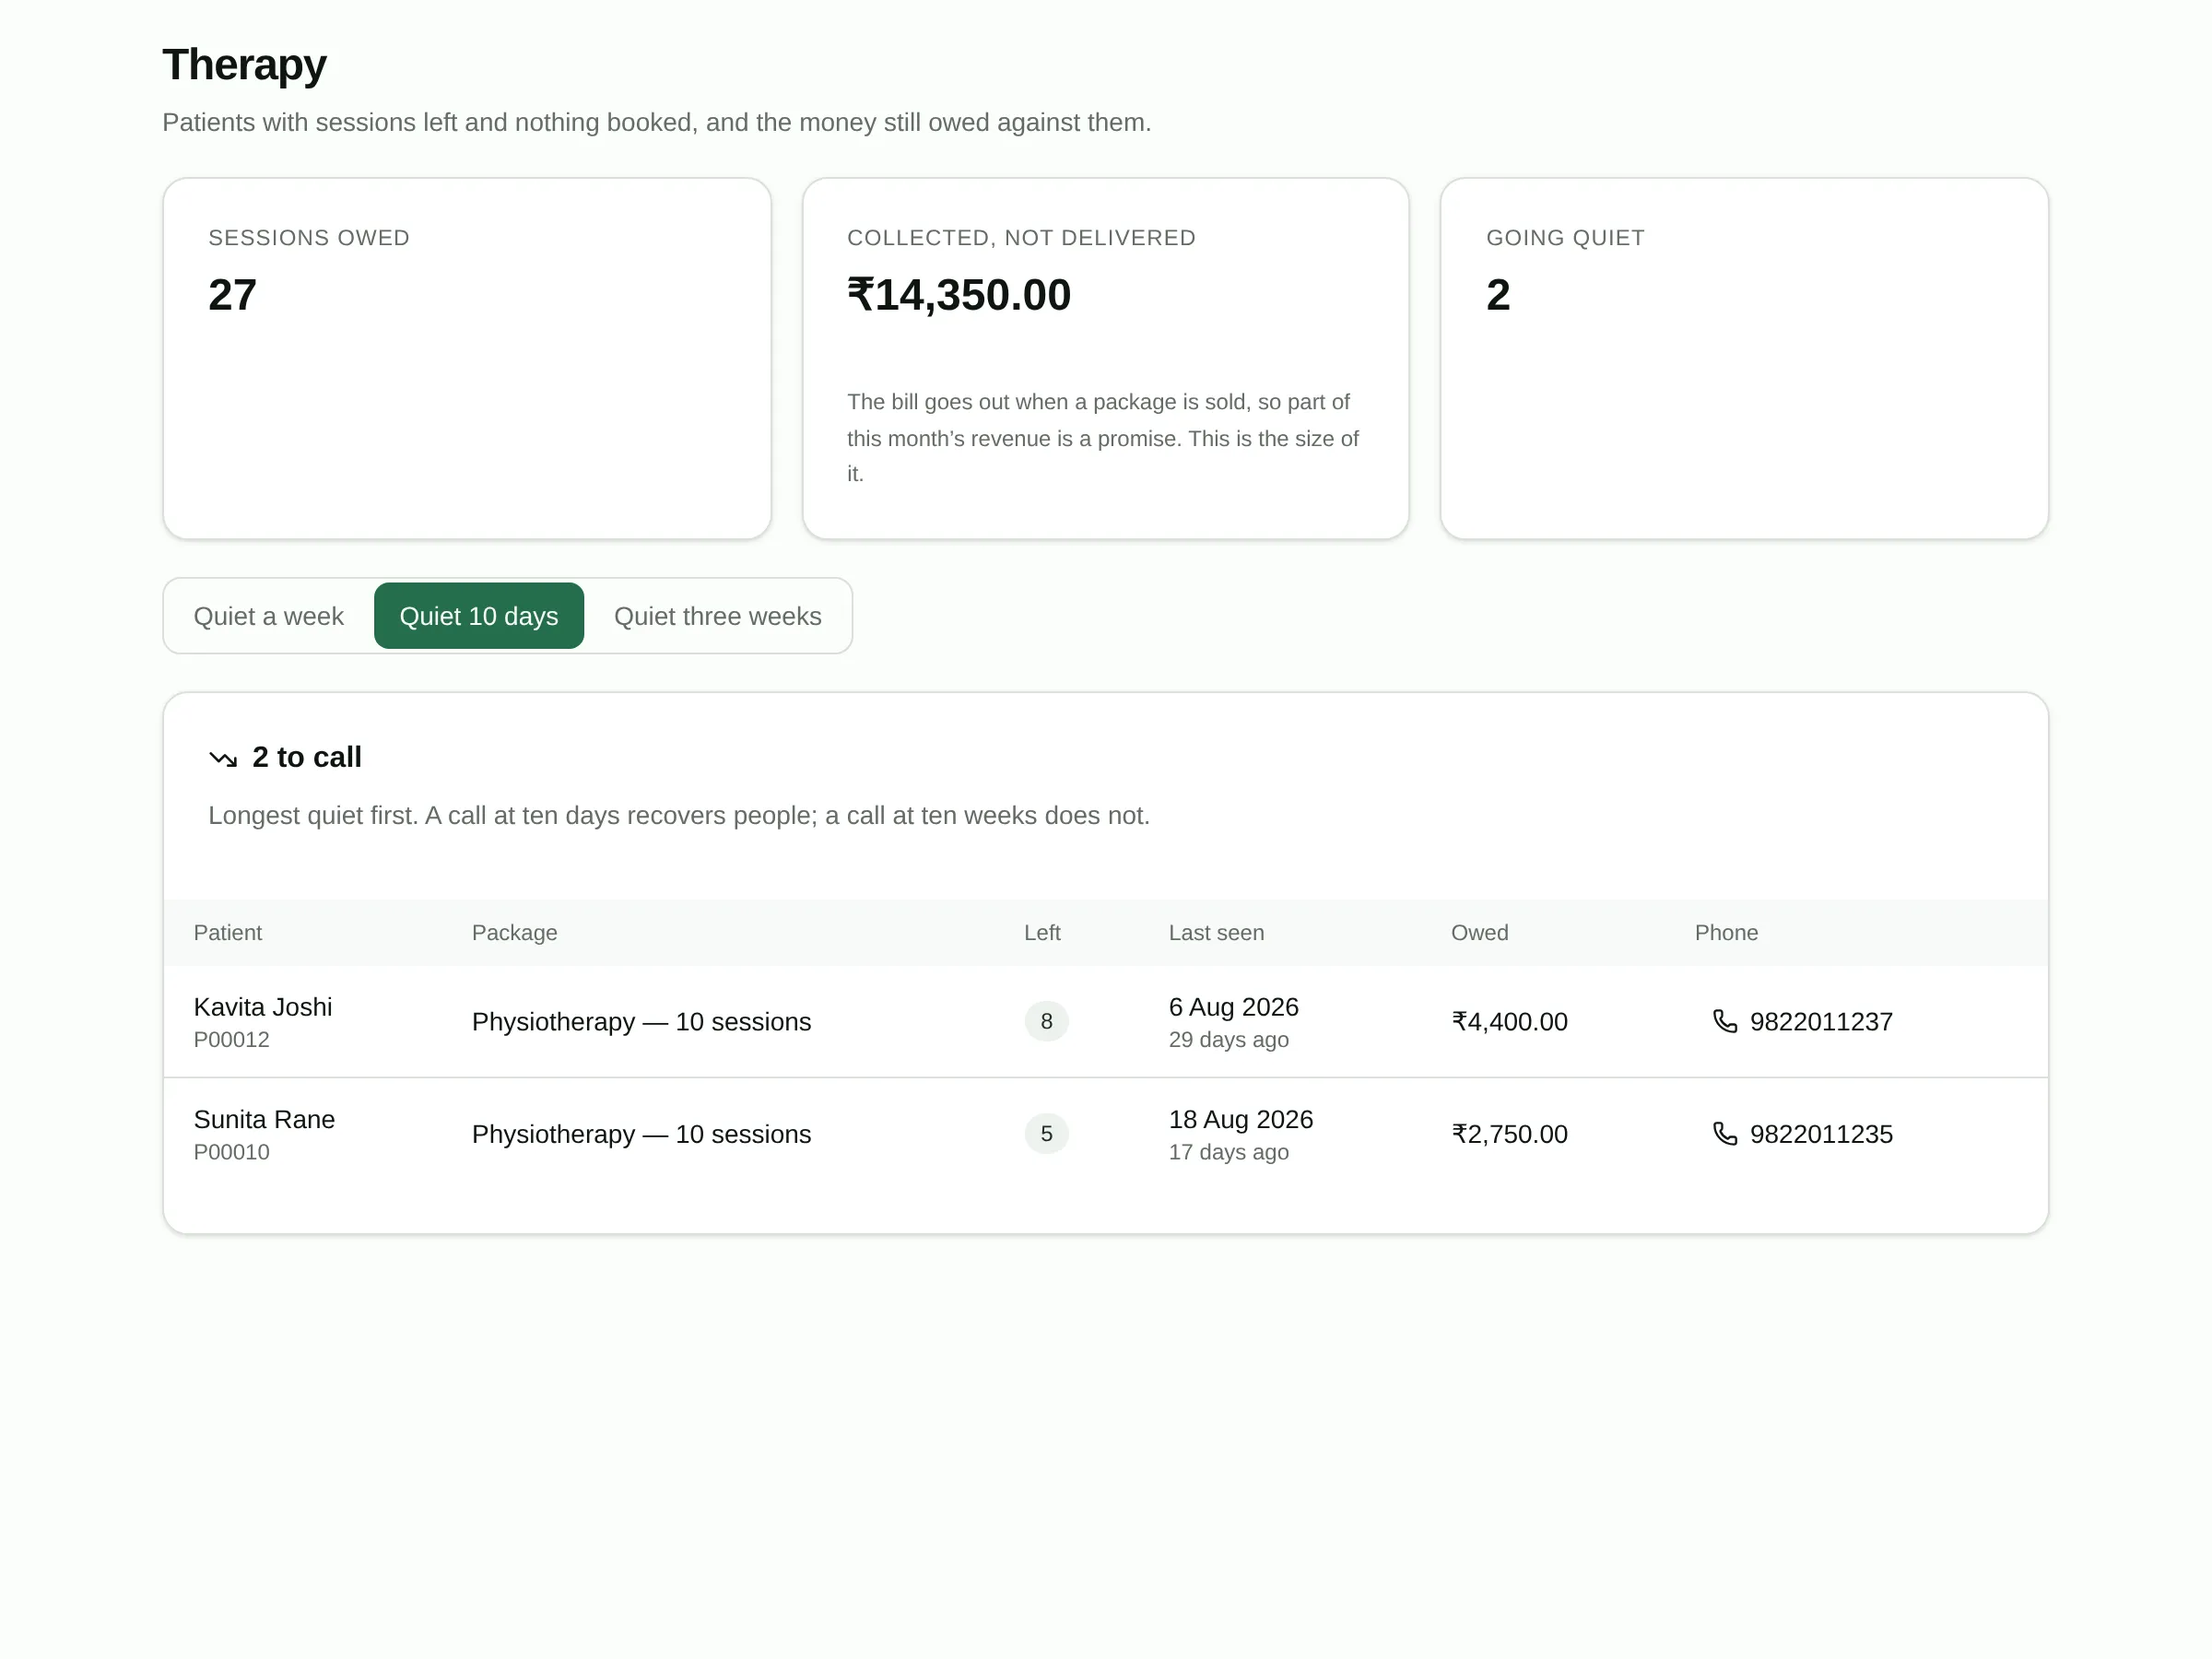Click 17 days ago text
The width and height of the screenshot is (2212, 1659).
click(x=1228, y=1151)
